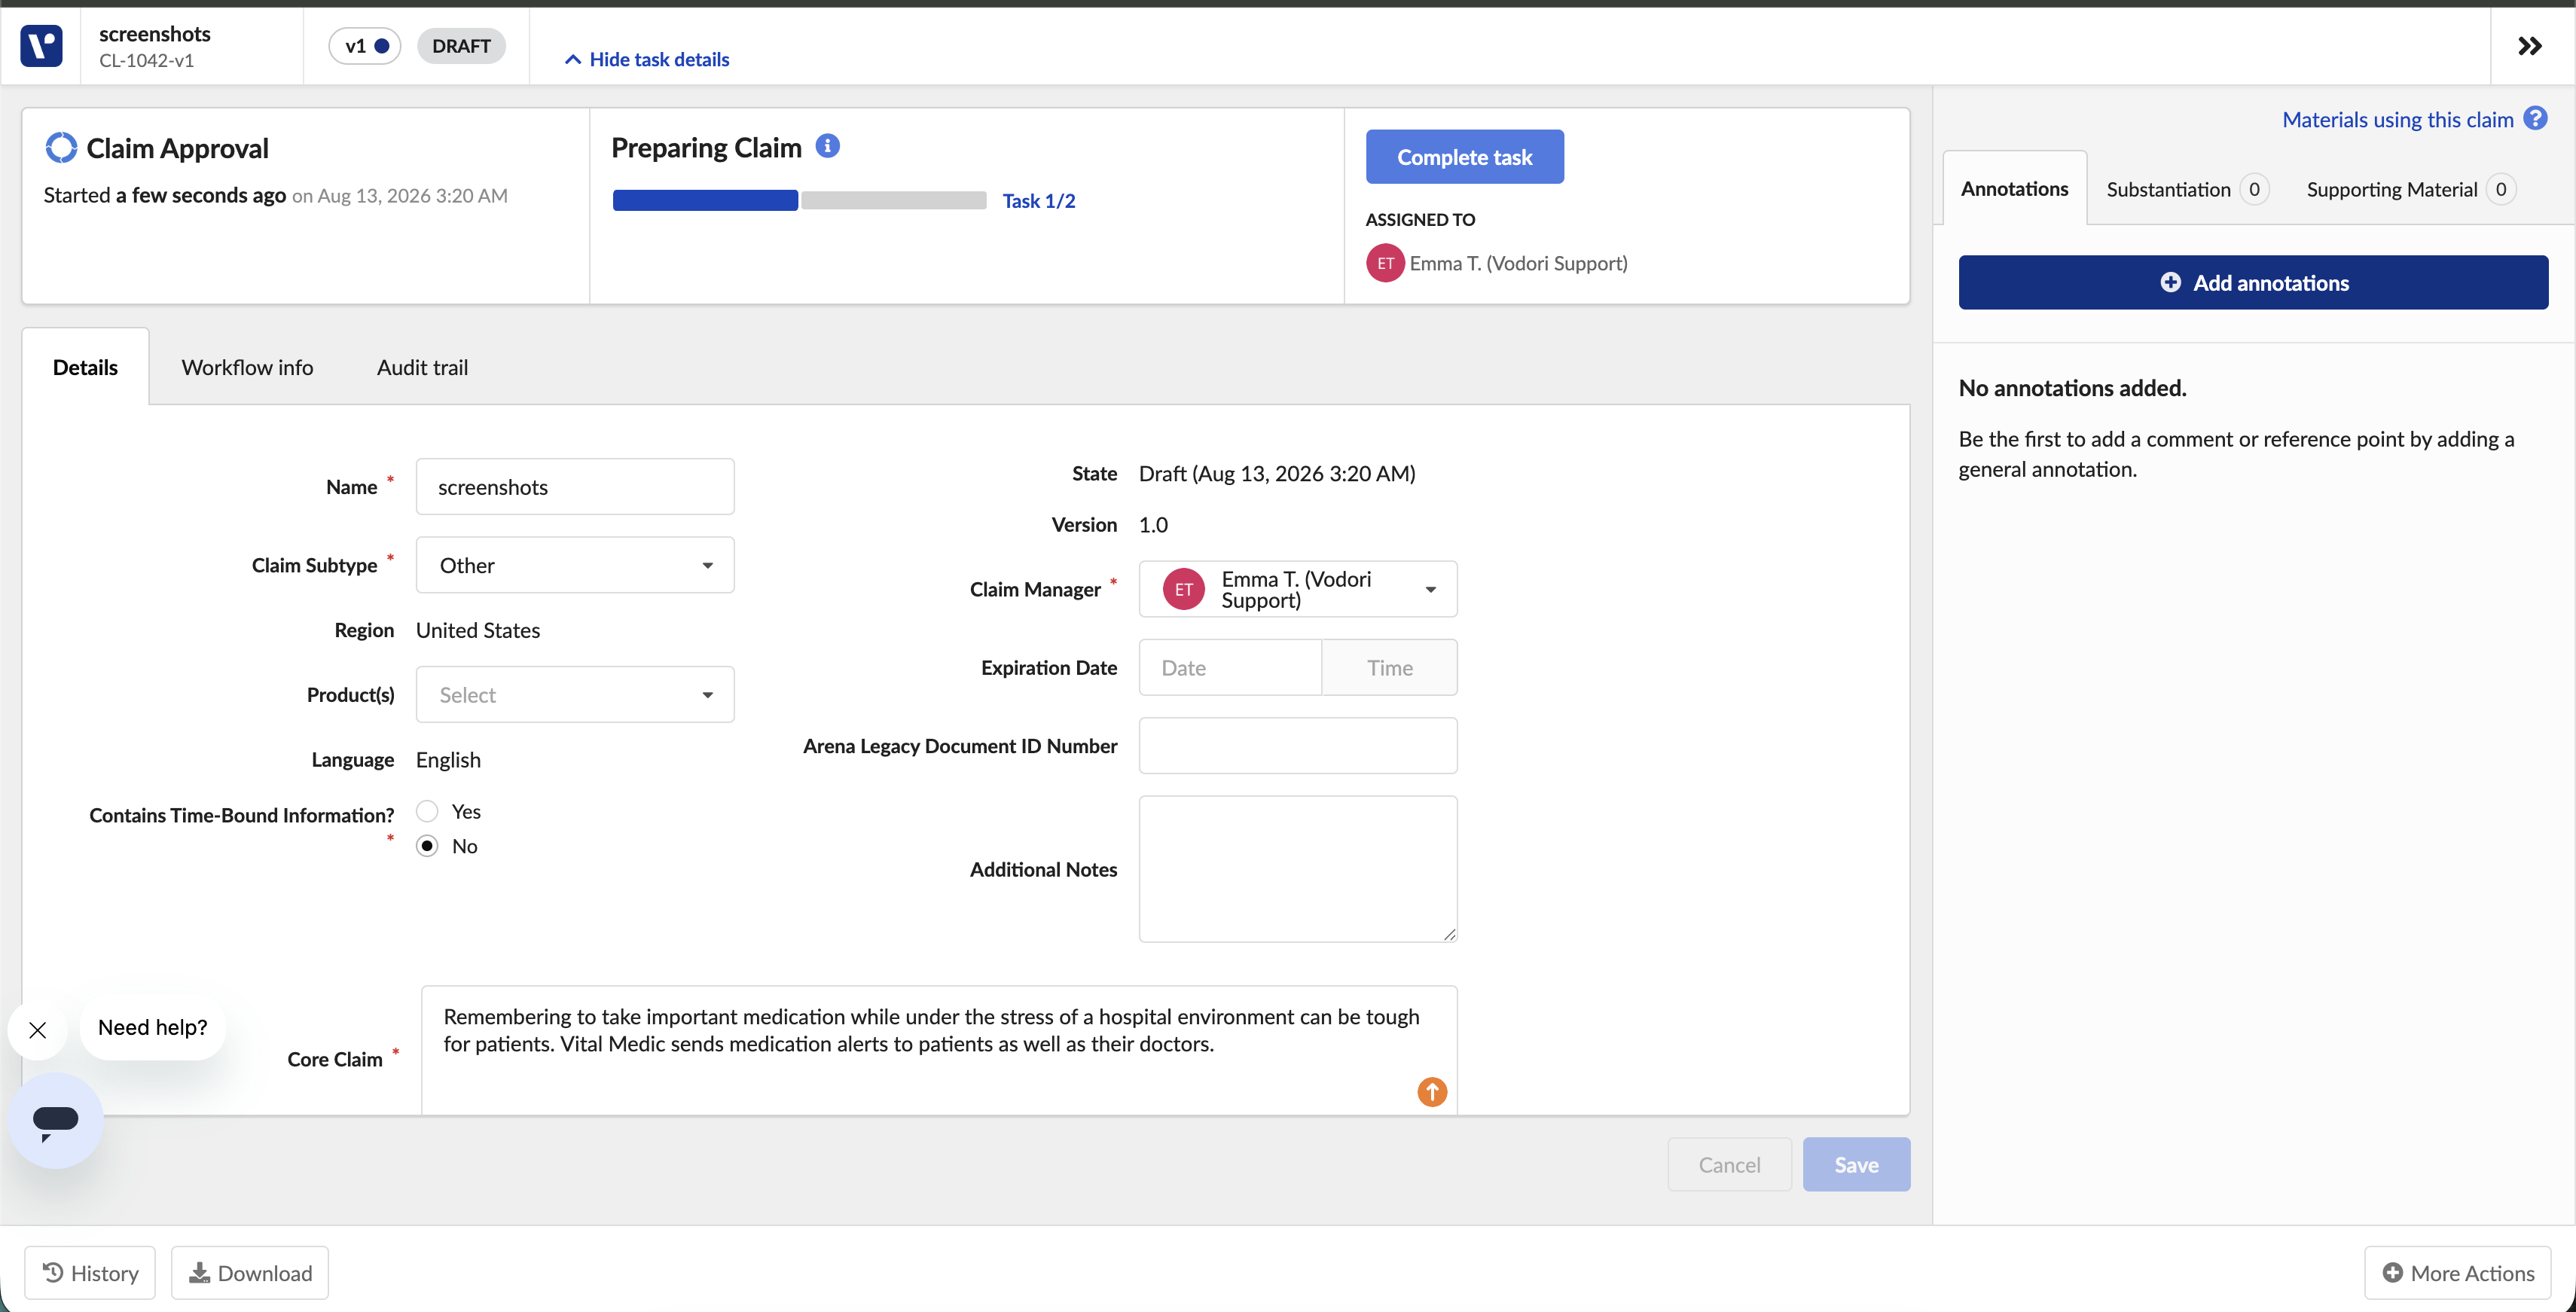
Task: Open the v1 version selector
Action: pos(365,46)
